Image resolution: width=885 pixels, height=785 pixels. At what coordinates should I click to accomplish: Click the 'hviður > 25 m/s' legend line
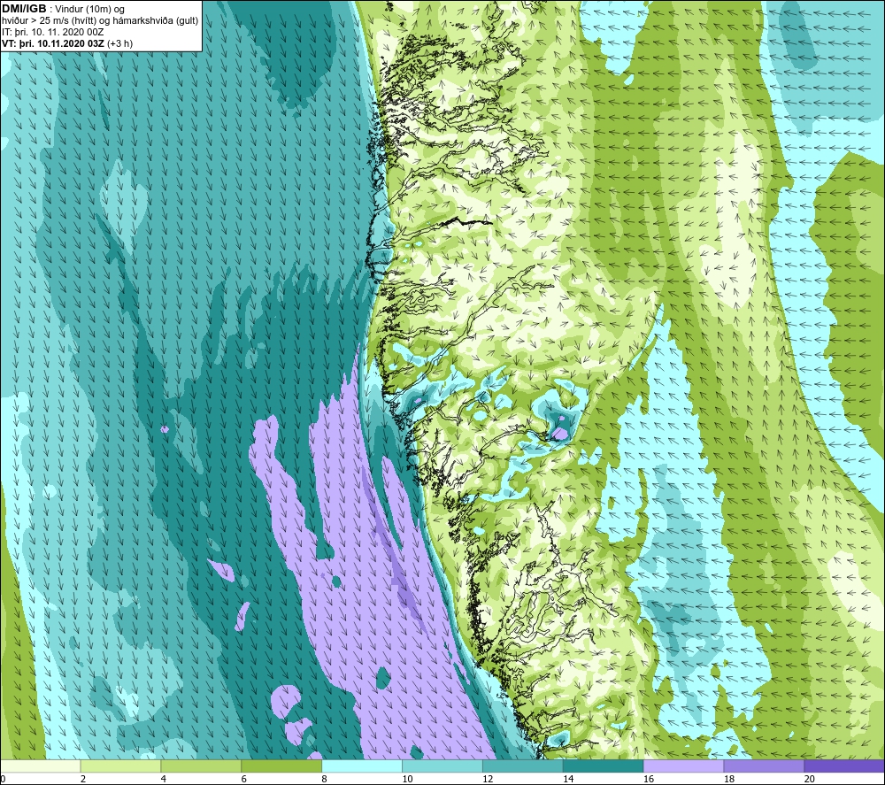pos(100,20)
